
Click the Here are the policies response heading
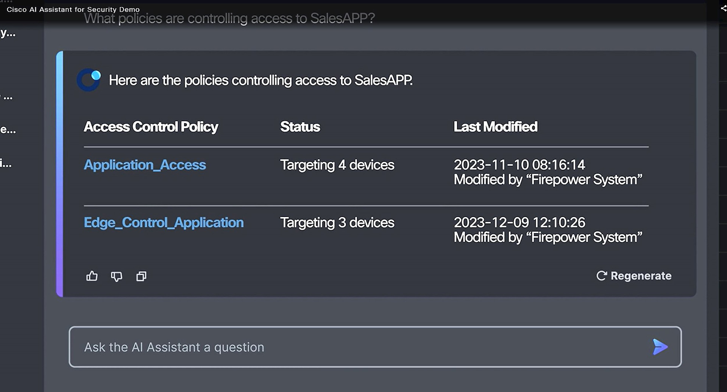pyautogui.click(x=261, y=80)
